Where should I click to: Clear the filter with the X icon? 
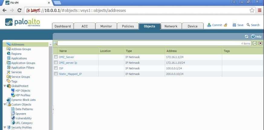pos(260,43)
